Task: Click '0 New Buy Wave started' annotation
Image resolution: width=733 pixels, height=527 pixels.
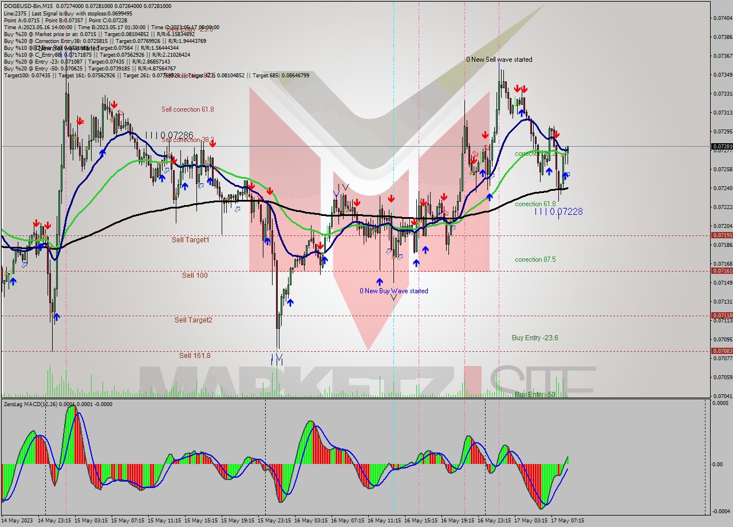Action: coord(393,291)
